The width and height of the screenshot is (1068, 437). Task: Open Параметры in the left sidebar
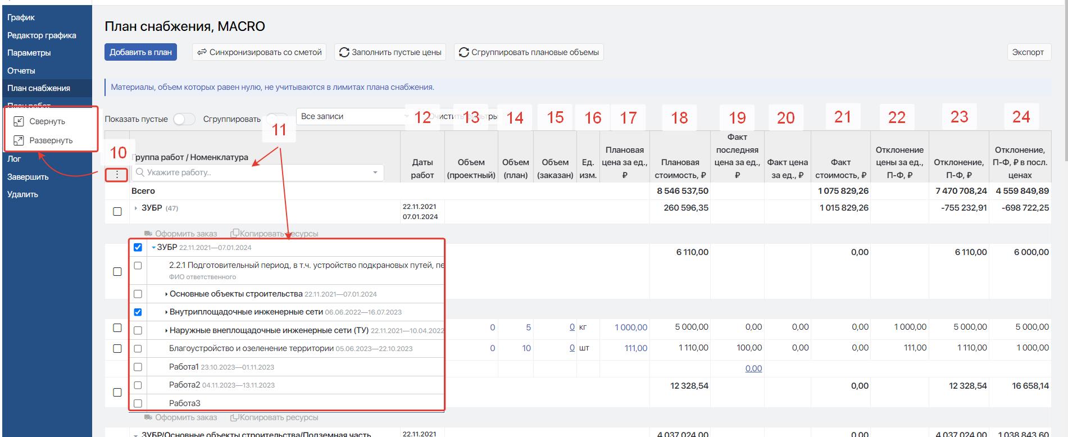[x=29, y=53]
